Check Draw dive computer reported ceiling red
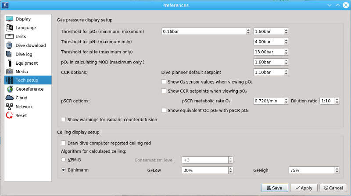The image size is (351, 196). point(64,143)
